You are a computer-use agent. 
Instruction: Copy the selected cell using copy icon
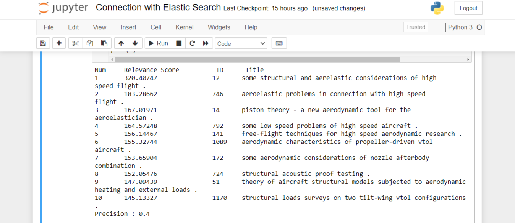pyautogui.click(x=89, y=43)
